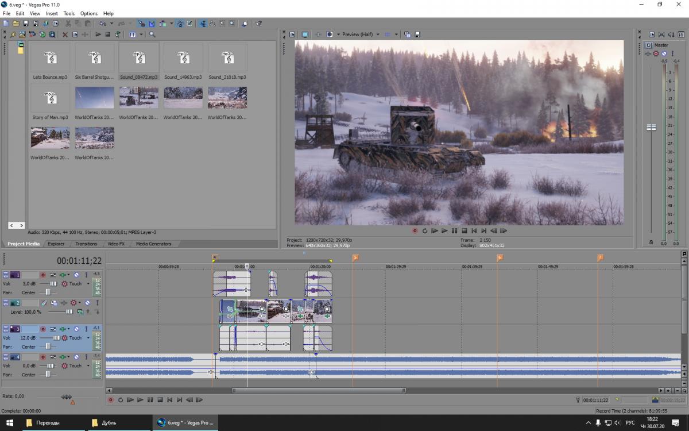Viewport: 689px width, 431px height.
Task: Click Save Snapshot icon in preview toolbar
Action: (417, 34)
